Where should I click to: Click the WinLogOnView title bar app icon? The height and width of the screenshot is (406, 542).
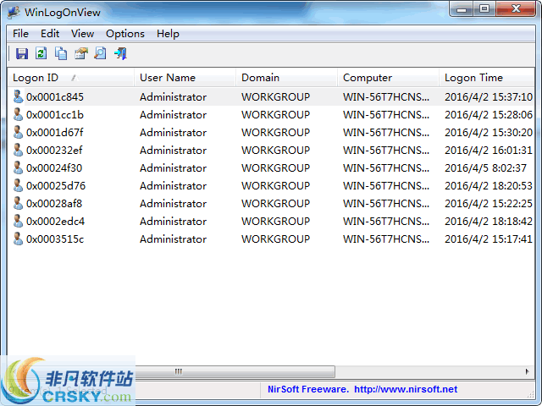[14, 12]
